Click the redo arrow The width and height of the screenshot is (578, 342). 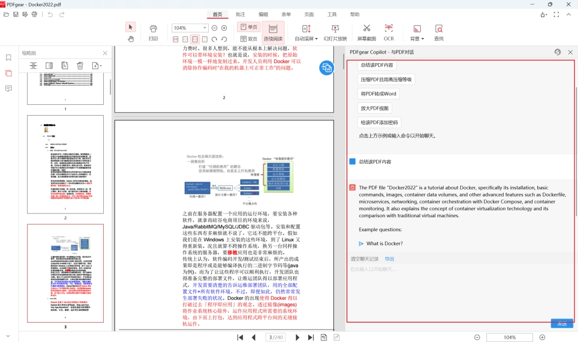62,14
